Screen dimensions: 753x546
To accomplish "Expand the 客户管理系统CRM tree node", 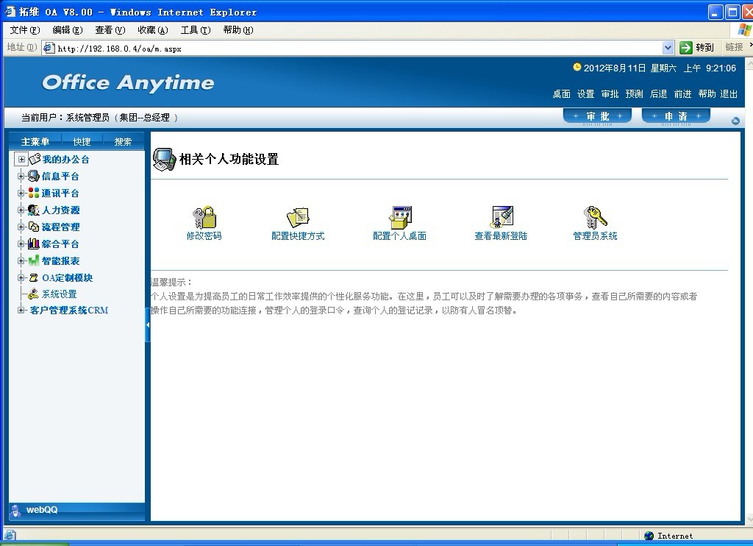I will tap(22, 311).
